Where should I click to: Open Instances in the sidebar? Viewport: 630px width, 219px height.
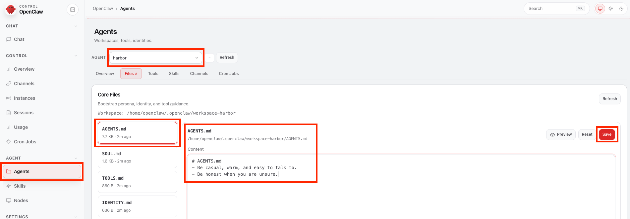24,98
